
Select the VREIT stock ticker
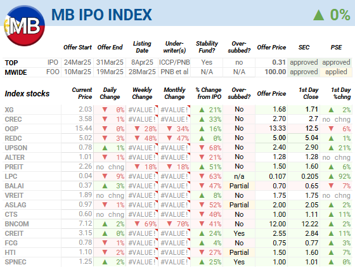tap(14, 195)
